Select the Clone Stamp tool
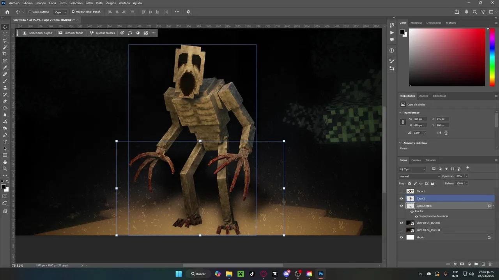Image resolution: width=499 pixels, height=280 pixels. click(x=5, y=88)
